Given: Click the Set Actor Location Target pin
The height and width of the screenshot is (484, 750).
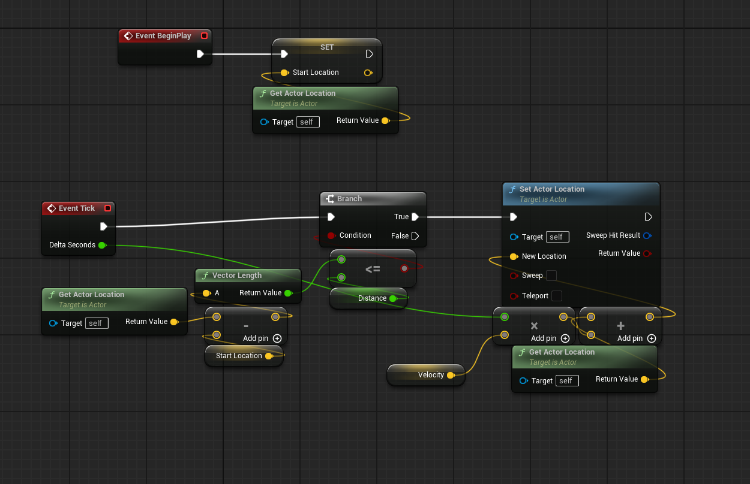Looking at the screenshot, I should [x=514, y=237].
